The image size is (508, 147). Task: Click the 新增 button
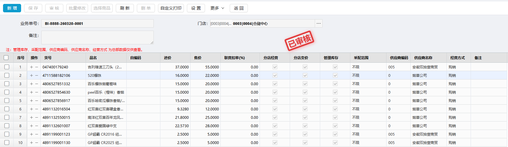(x=12, y=8)
